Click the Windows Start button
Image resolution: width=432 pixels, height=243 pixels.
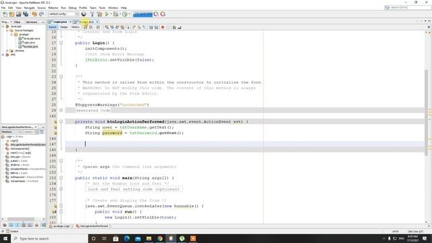click(5, 238)
